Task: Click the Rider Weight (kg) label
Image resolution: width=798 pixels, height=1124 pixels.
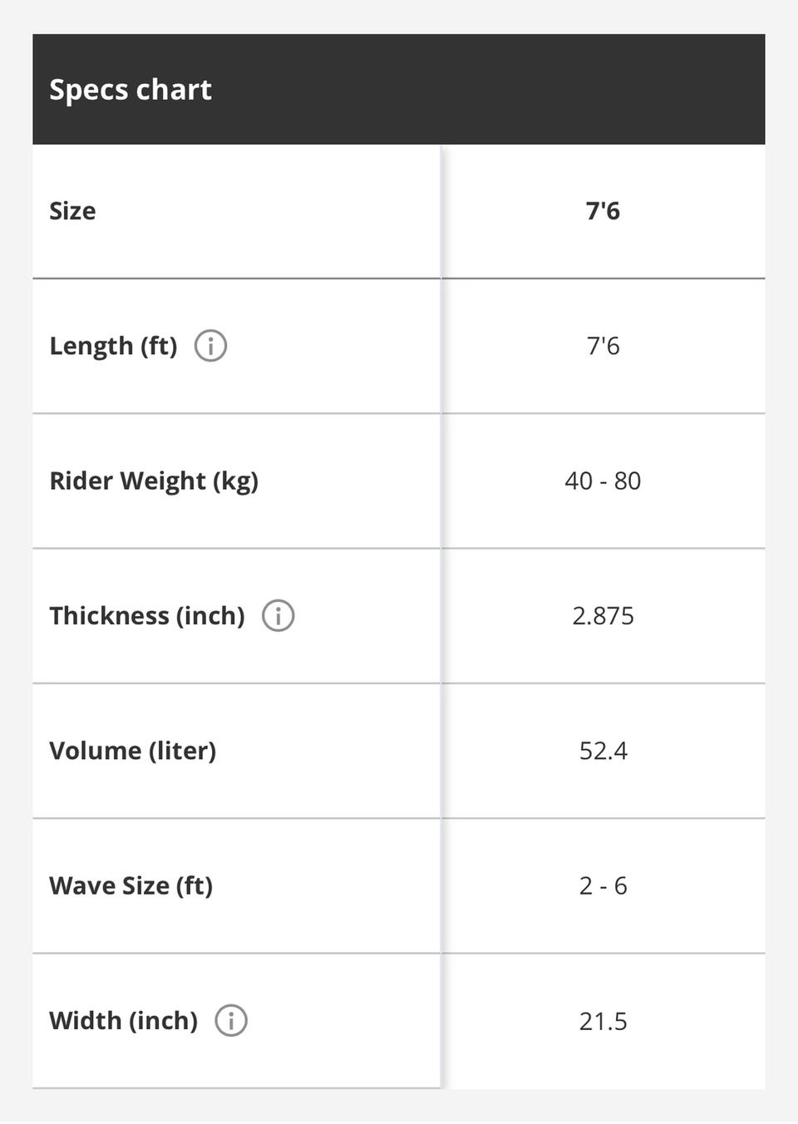Action: (x=154, y=481)
